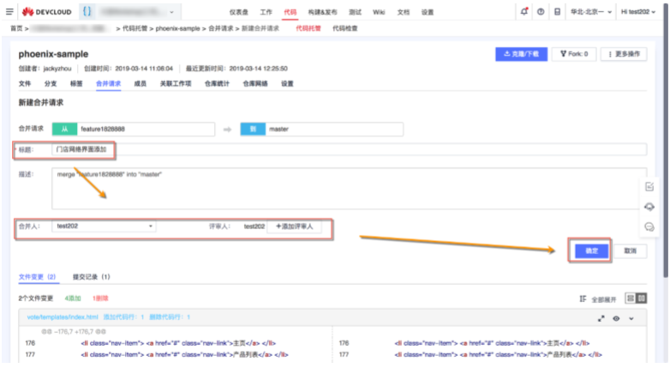Show the 文件变更 (2) tab

point(37,277)
